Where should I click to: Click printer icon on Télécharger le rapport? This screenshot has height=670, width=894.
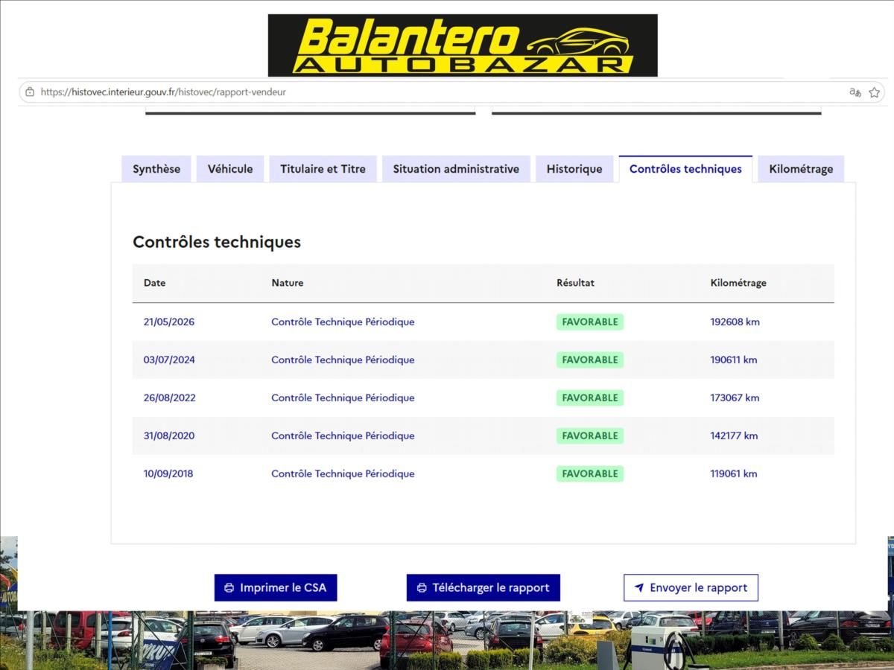(x=422, y=587)
